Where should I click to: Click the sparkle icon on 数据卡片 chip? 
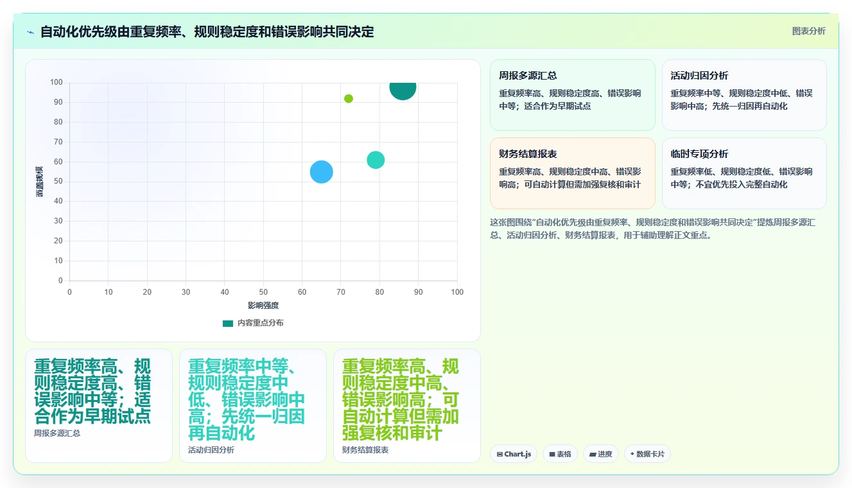(632, 454)
